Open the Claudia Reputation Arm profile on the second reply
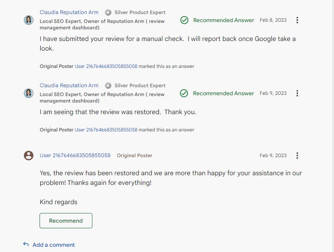This screenshot has height=252, width=334. [x=69, y=85]
